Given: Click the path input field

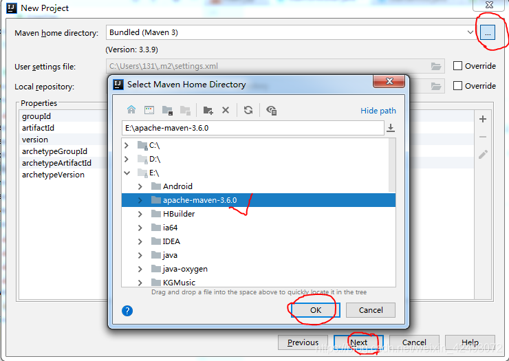Looking at the screenshot, I should [253, 128].
